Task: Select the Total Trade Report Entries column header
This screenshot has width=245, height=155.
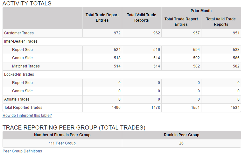Action: pos(102,18)
